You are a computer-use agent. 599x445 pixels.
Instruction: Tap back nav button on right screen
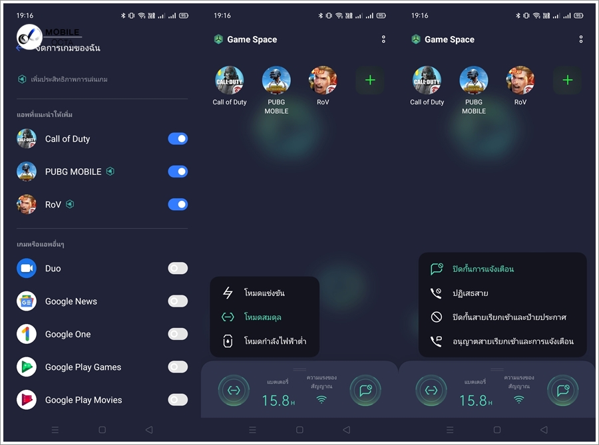coord(544,430)
